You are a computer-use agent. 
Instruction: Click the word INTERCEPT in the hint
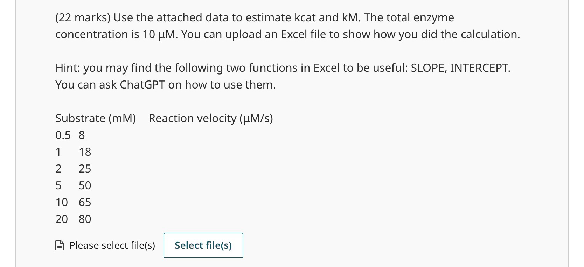480,68
